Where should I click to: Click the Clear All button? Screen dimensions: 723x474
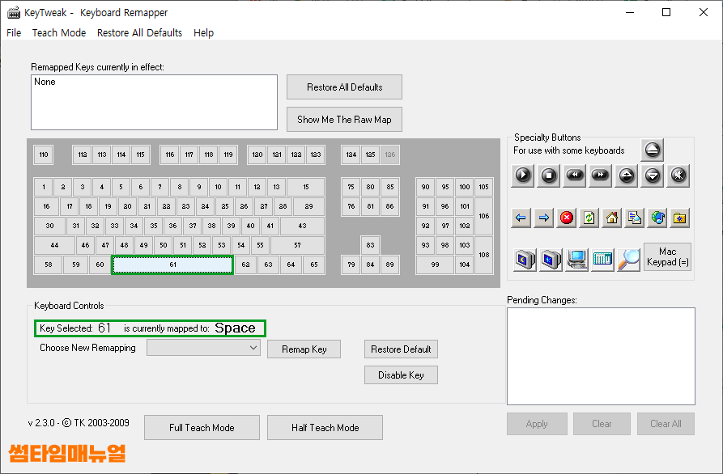(666, 424)
